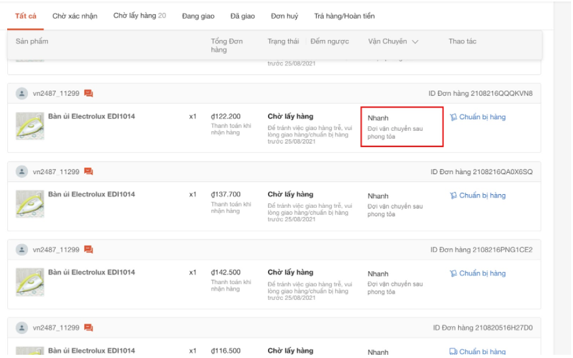The image size is (573, 358).
Task: Open chat icon for order 210820516H27D0
Action: pyautogui.click(x=88, y=328)
